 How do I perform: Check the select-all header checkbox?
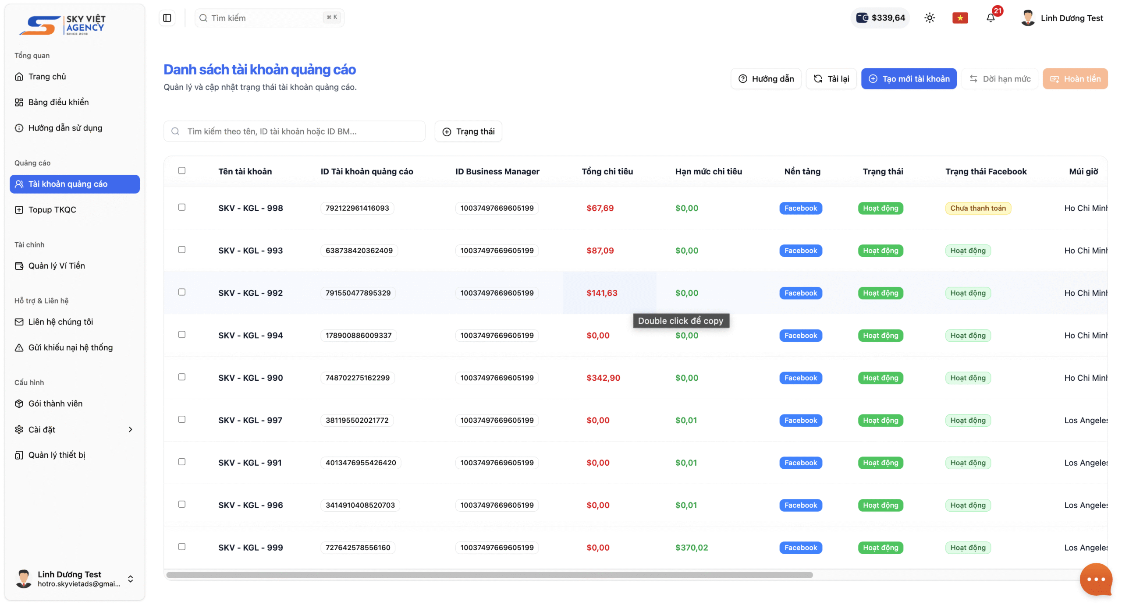coord(182,170)
